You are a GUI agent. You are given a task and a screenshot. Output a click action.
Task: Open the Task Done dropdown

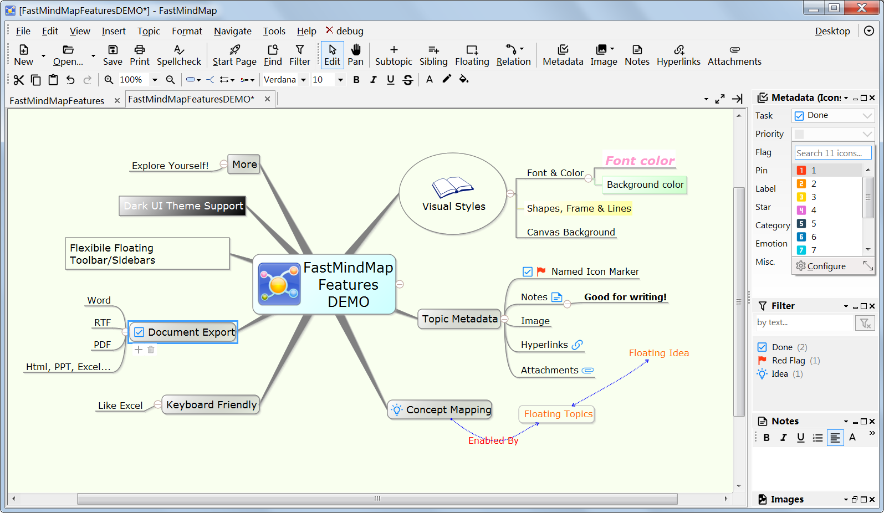(x=833, y=116)
